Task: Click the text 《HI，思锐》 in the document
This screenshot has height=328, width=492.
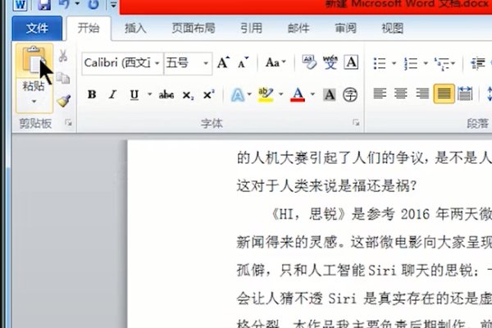Action: [x=308, y=214]
